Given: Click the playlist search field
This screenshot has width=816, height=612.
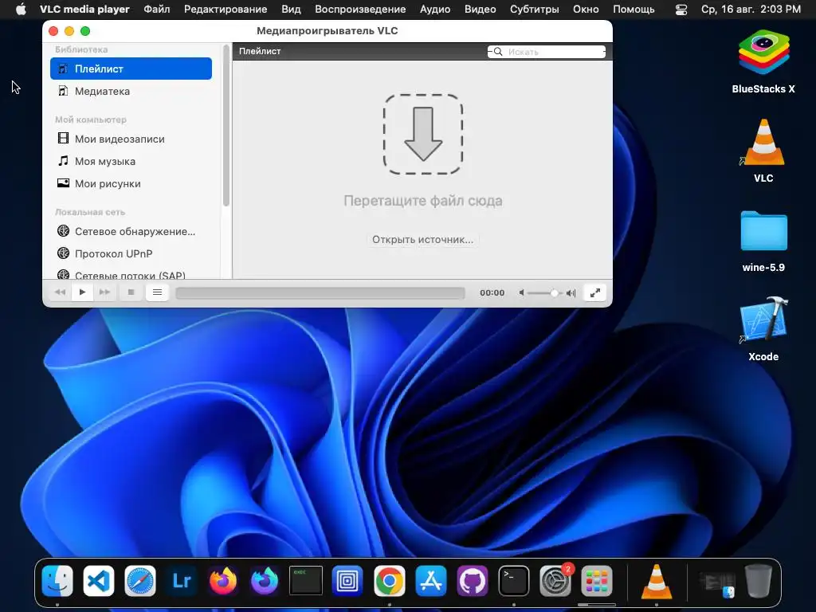Looking at the screenshot, I should pos(547,52).
